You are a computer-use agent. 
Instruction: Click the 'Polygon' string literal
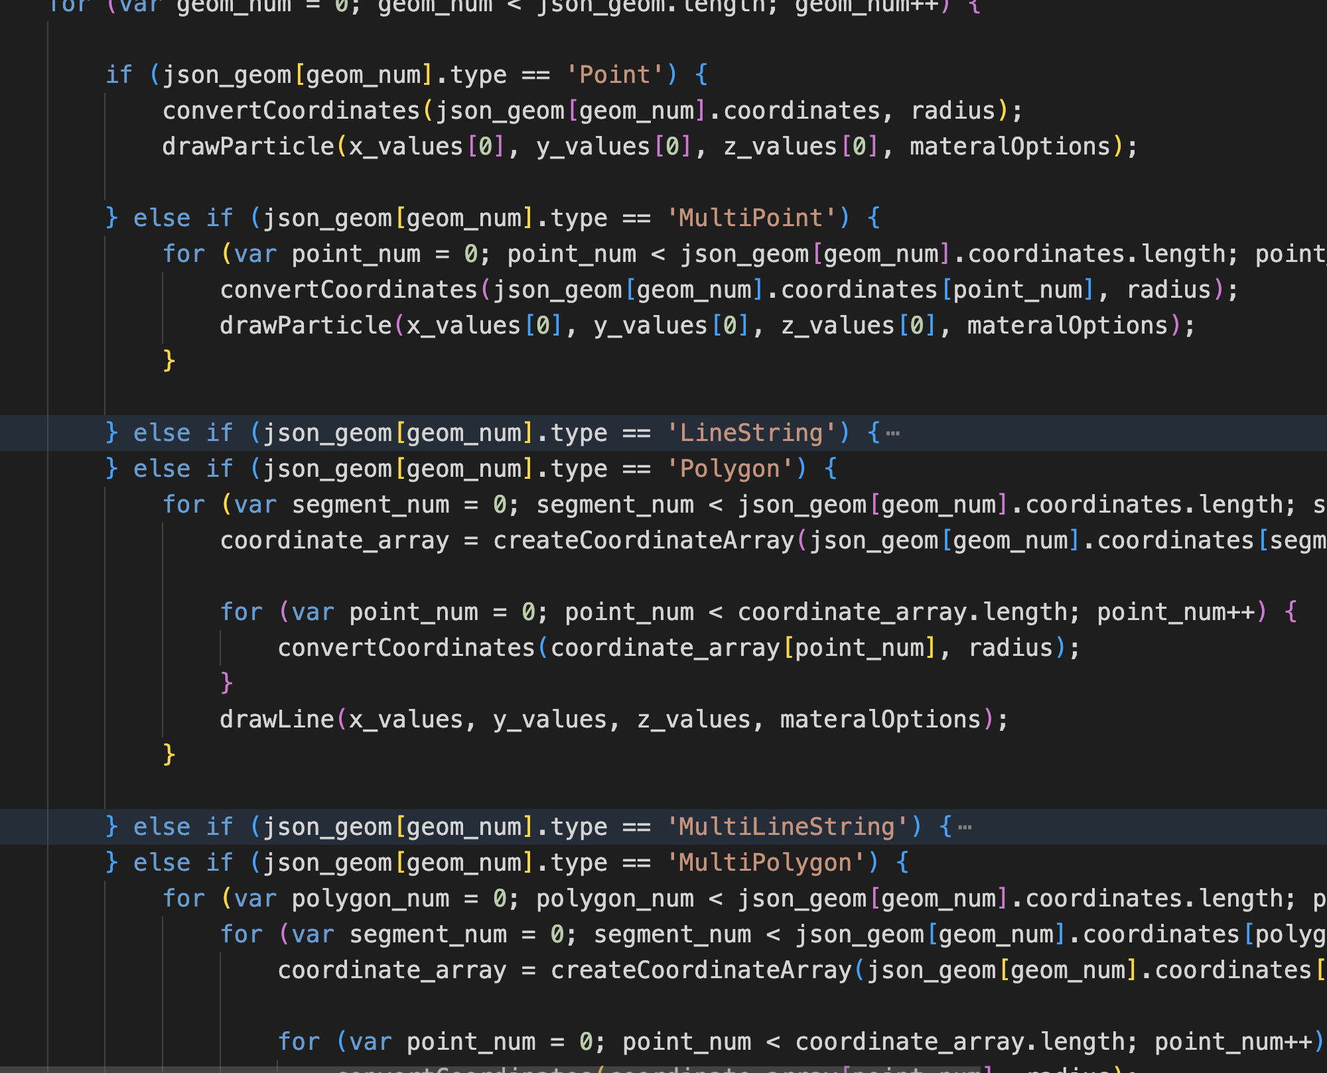[x=730, y=469]
